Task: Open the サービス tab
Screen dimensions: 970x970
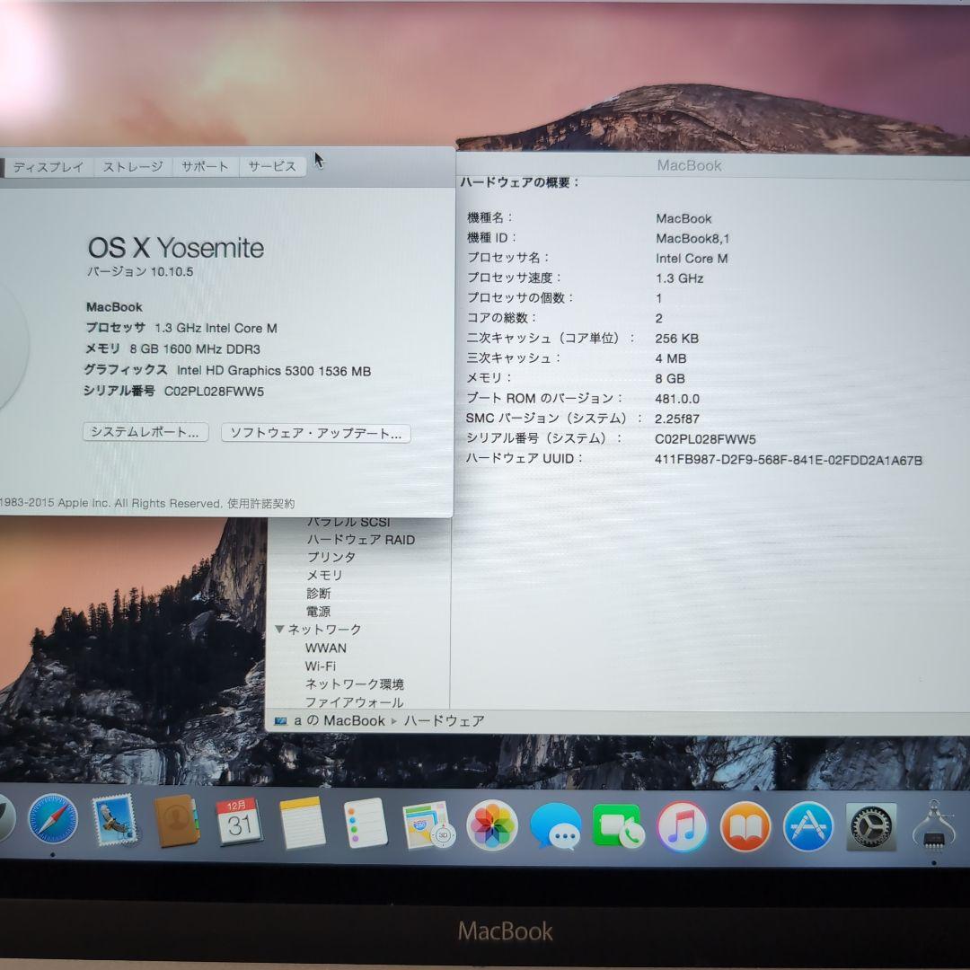Action: click(272, 166)
